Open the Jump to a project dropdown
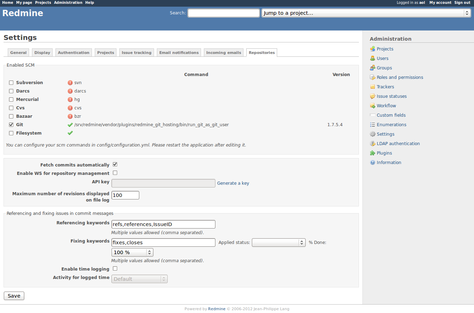This screenshot has width=474, height=313. tap(366, 13)
